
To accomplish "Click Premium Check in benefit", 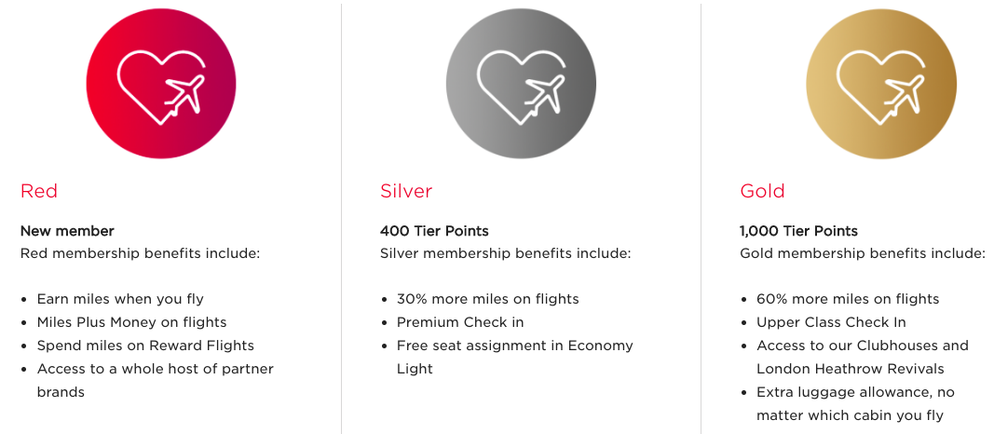I will coord(460,322).
